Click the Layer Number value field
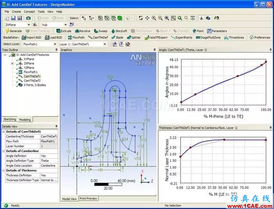Viewport: 274px width, 209px height. pos(49,146)
